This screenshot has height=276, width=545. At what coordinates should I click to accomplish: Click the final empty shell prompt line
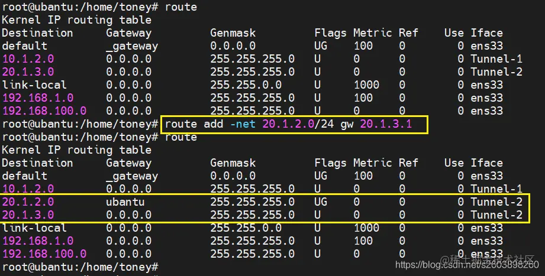coord(80,267)
